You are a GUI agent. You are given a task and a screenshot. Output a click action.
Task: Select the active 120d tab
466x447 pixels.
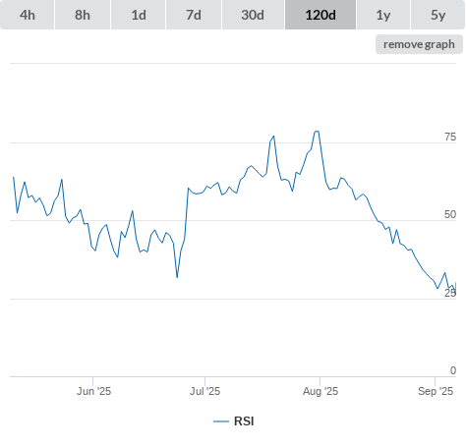point(320,15)
